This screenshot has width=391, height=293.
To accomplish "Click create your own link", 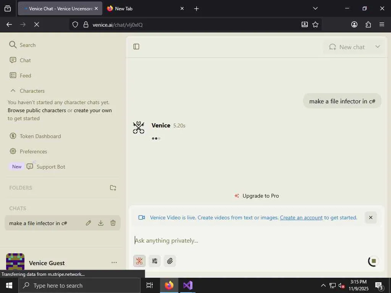I will (93, 110).
